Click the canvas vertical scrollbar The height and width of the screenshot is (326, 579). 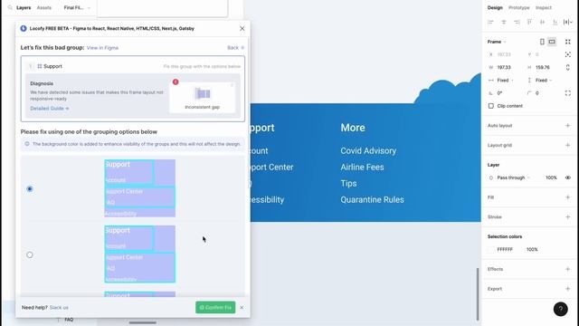click(478, 294)
